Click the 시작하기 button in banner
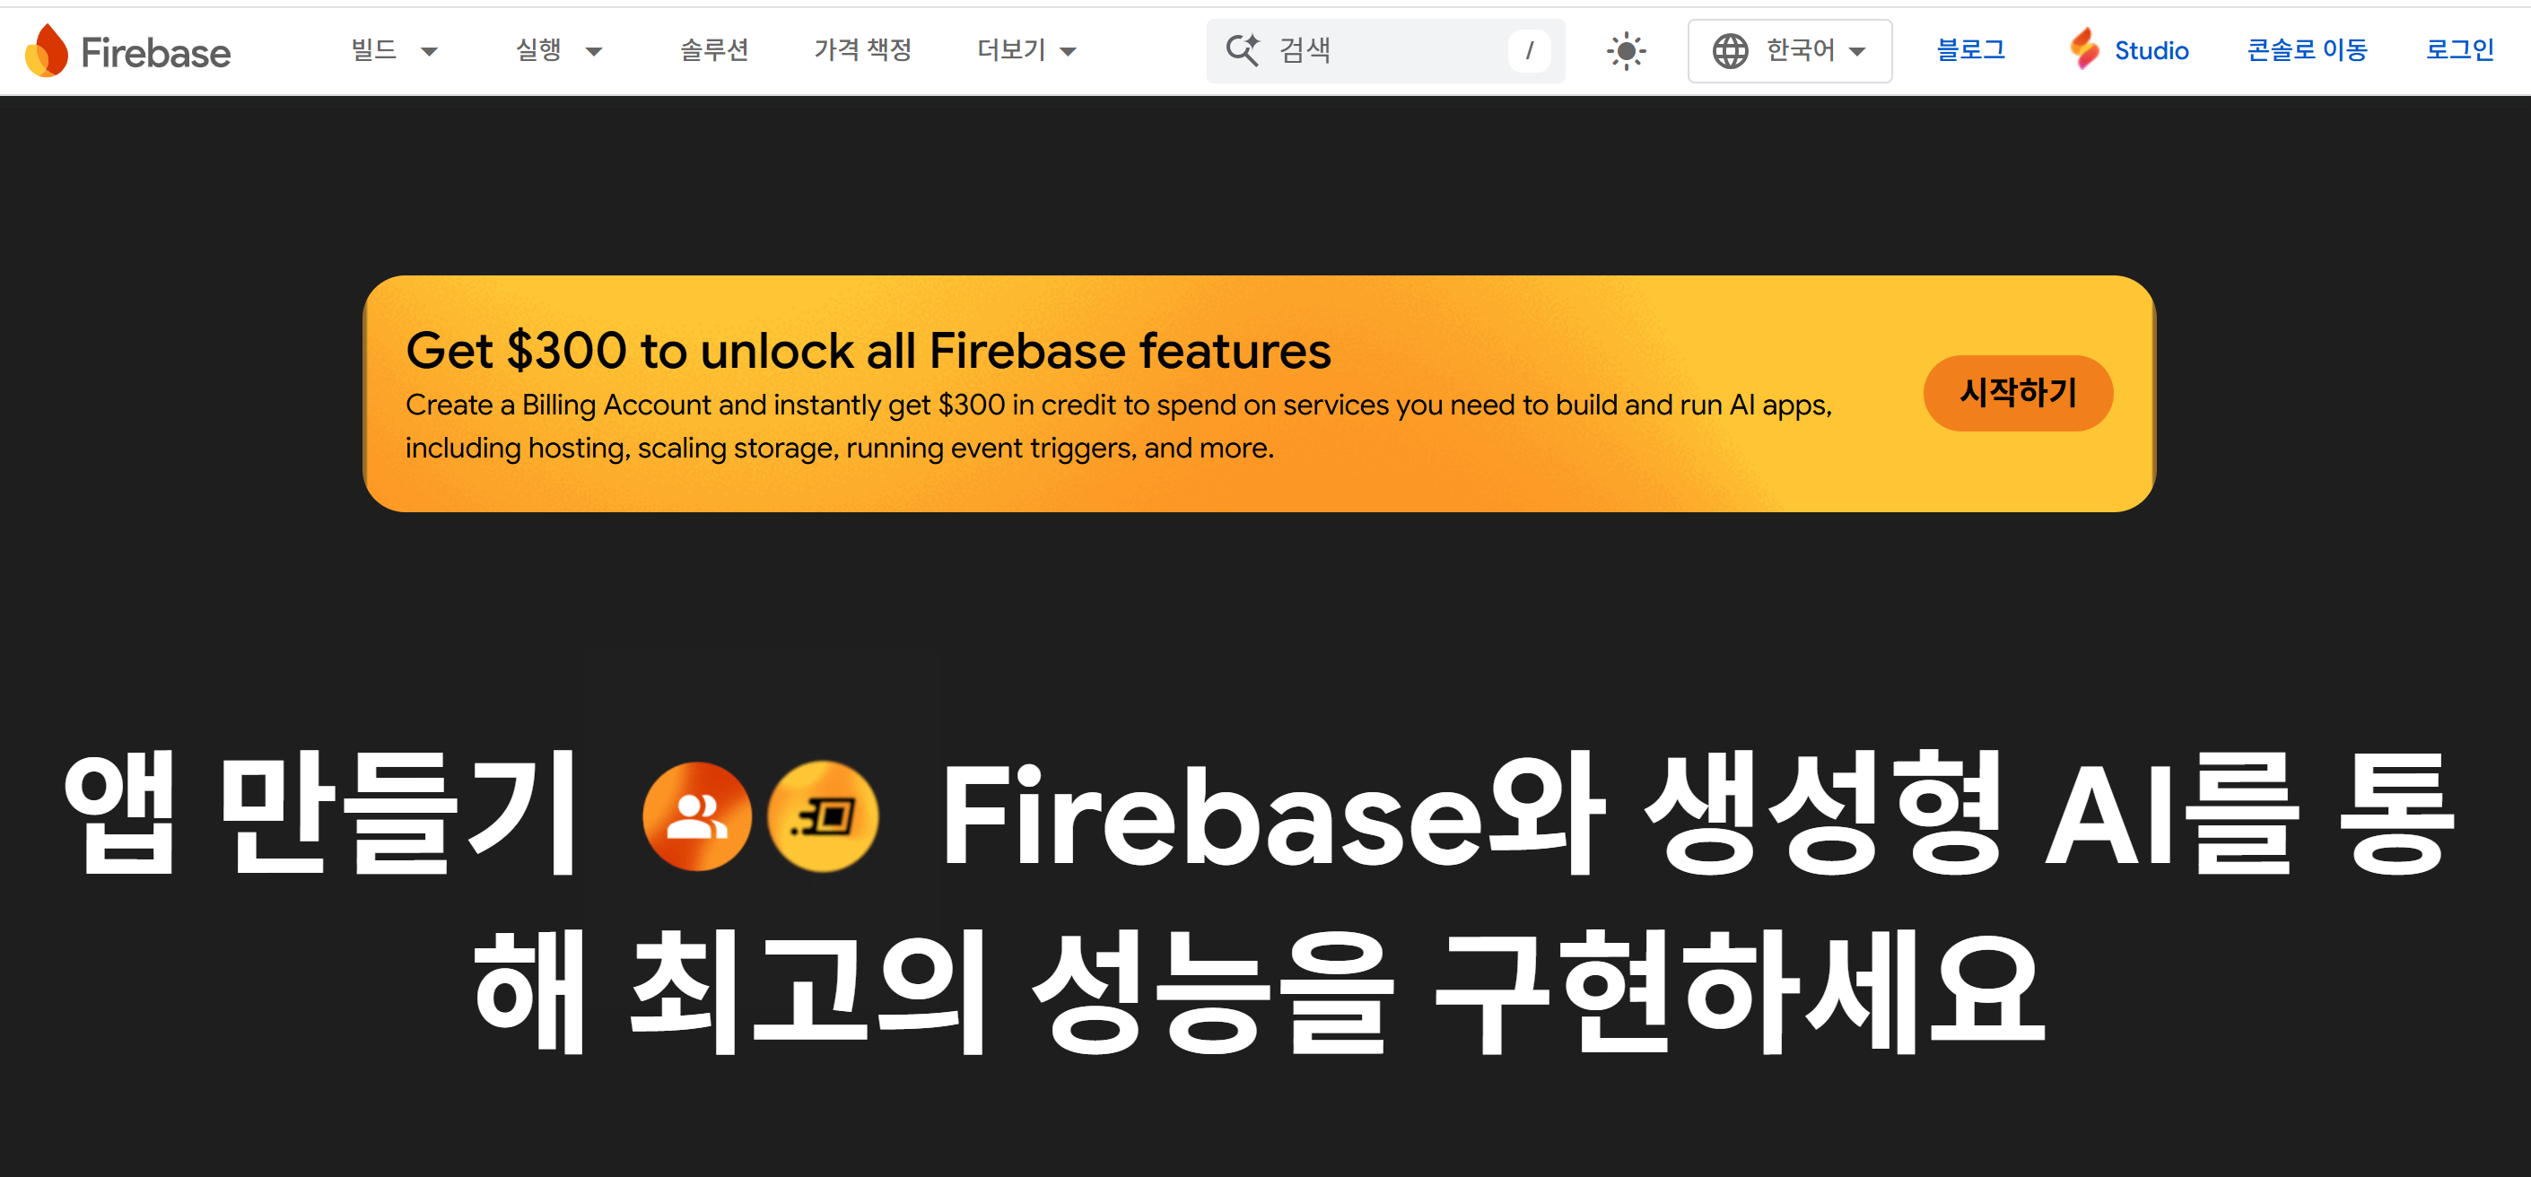2531x1177 pixels. tap(2017, 393)
